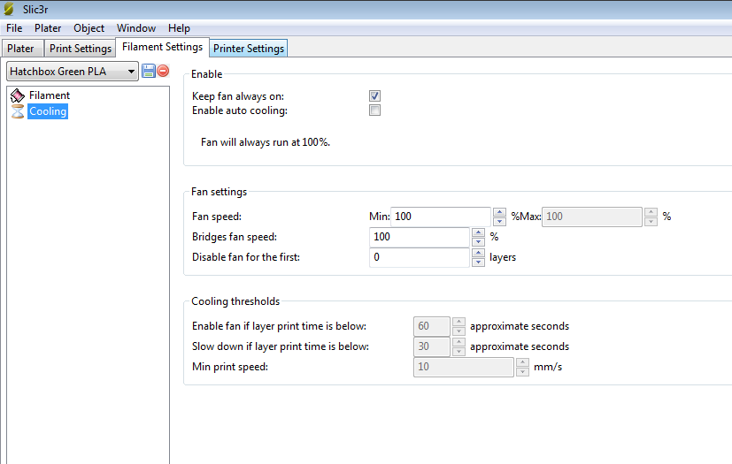This screenshot has height=464, width=732.
Task: Decrease Slow down layer time down arrow
Action: (458, 352)
